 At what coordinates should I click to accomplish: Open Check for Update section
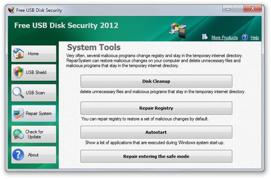coord(34,134)
